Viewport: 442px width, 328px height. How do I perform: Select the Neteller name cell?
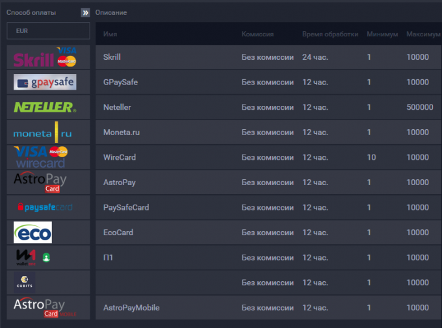tap(117, 107)
